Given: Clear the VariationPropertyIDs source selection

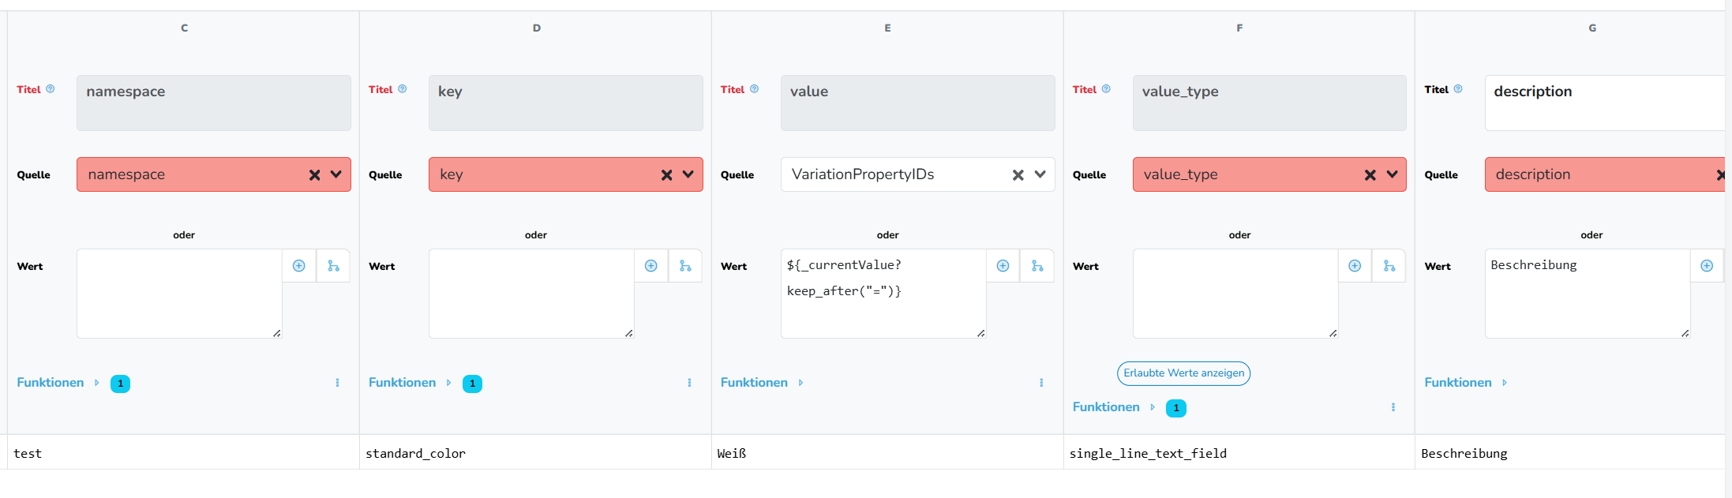Looking at the screenshot, I should pyautogui.click(x=1018, y=175).
